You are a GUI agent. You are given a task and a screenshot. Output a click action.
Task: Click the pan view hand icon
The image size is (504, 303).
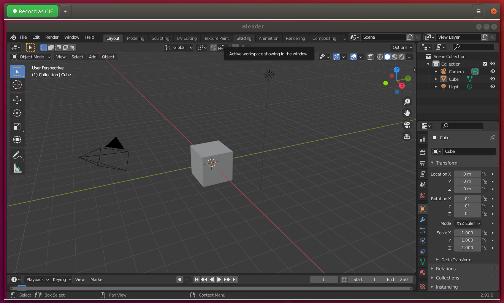(407, 113)
